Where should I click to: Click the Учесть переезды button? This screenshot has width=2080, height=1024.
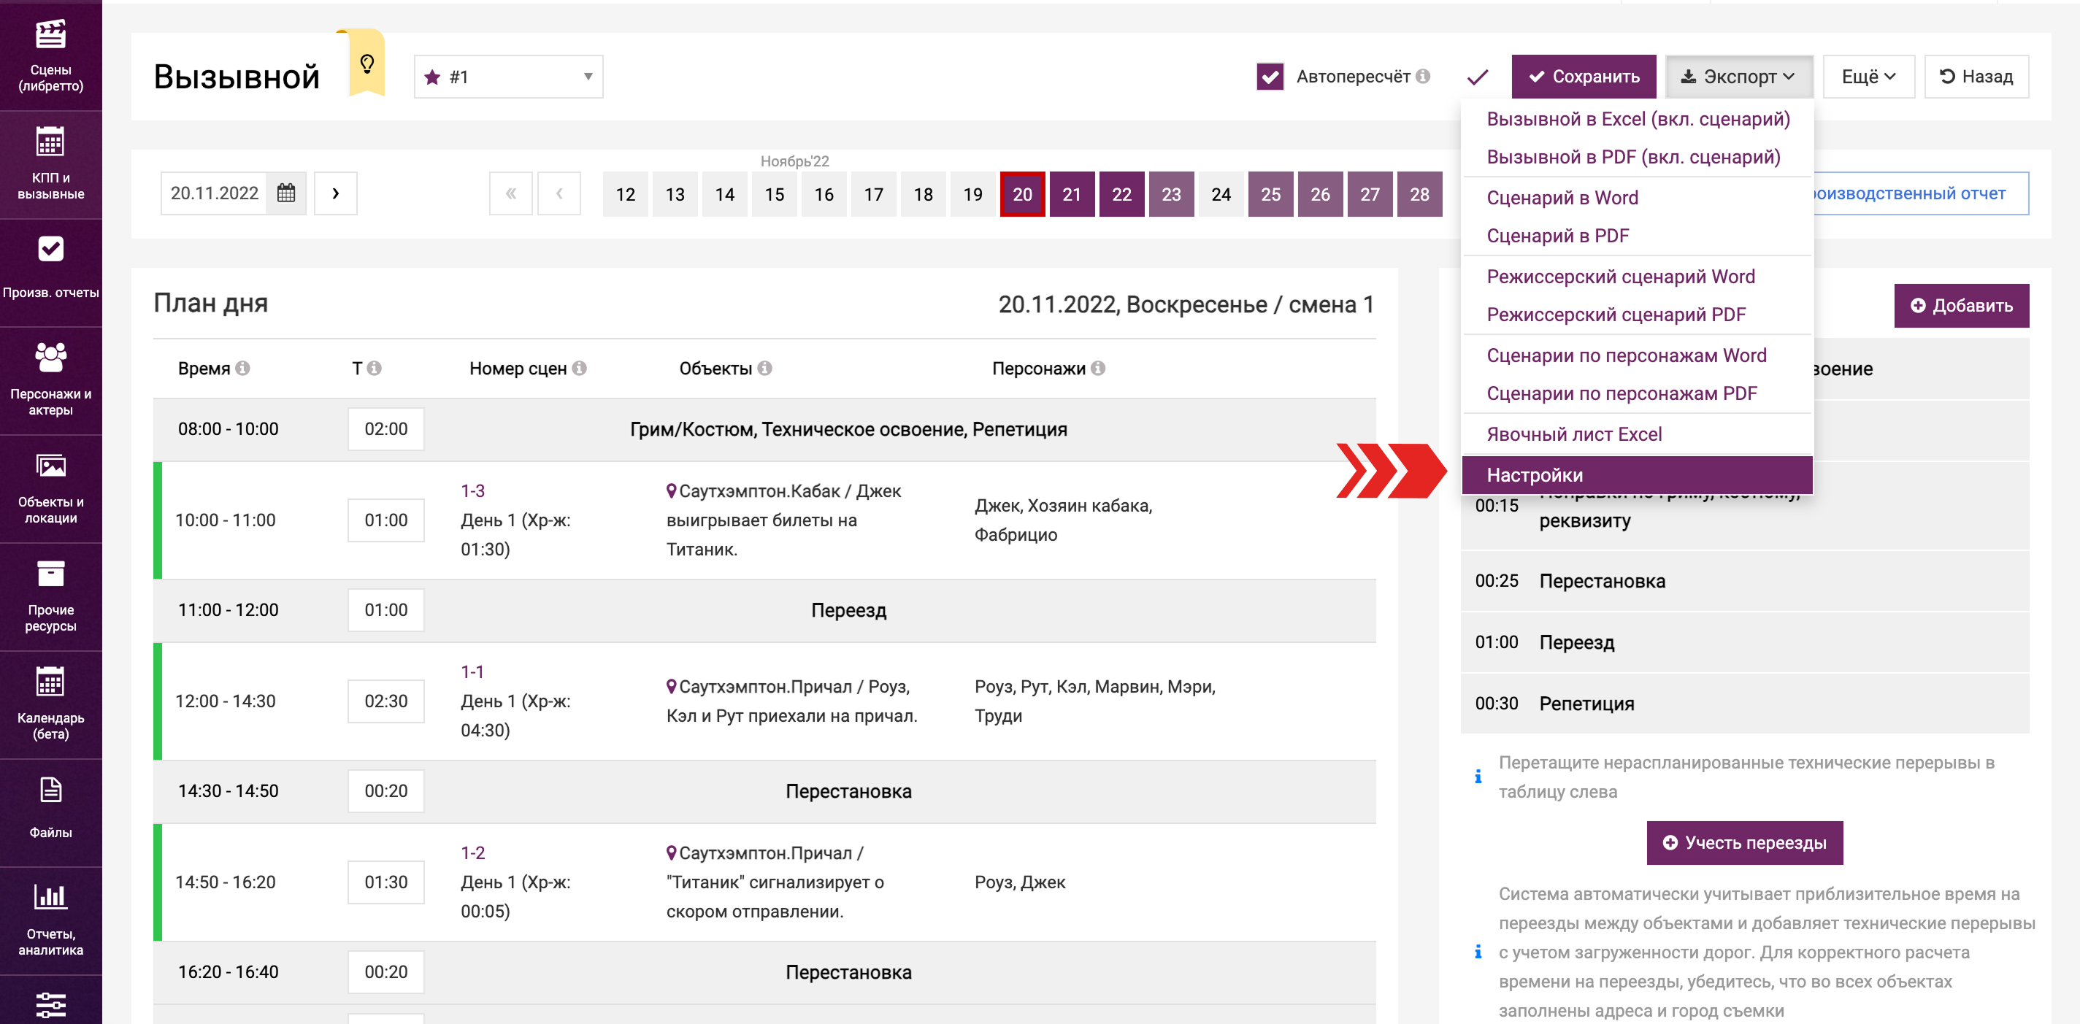pos(1744,843)
